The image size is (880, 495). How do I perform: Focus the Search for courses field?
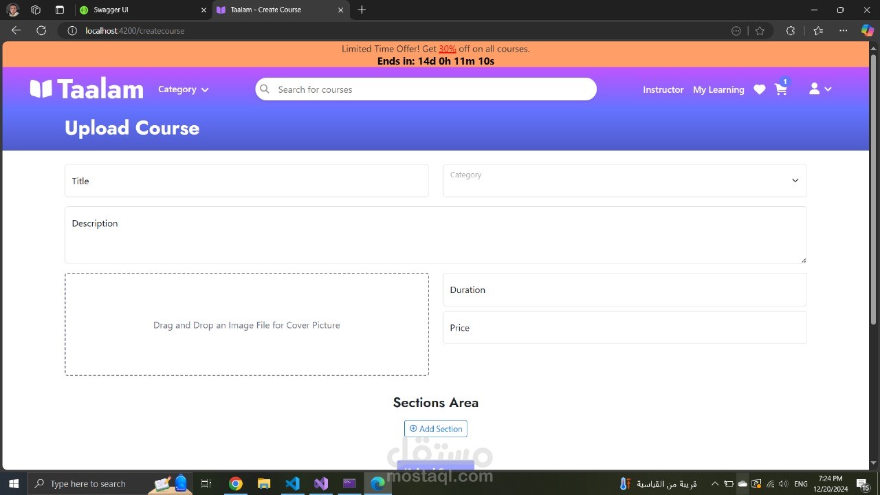426,89
